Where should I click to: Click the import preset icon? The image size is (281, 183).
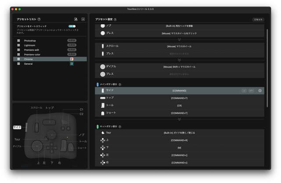[76, 19]
